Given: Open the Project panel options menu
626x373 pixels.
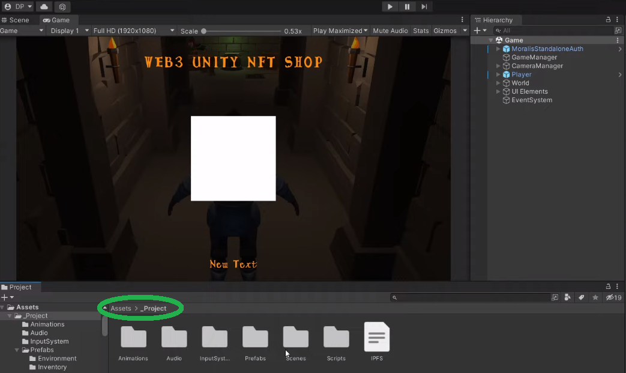Looking at the screenshot, I should point(617,287).
